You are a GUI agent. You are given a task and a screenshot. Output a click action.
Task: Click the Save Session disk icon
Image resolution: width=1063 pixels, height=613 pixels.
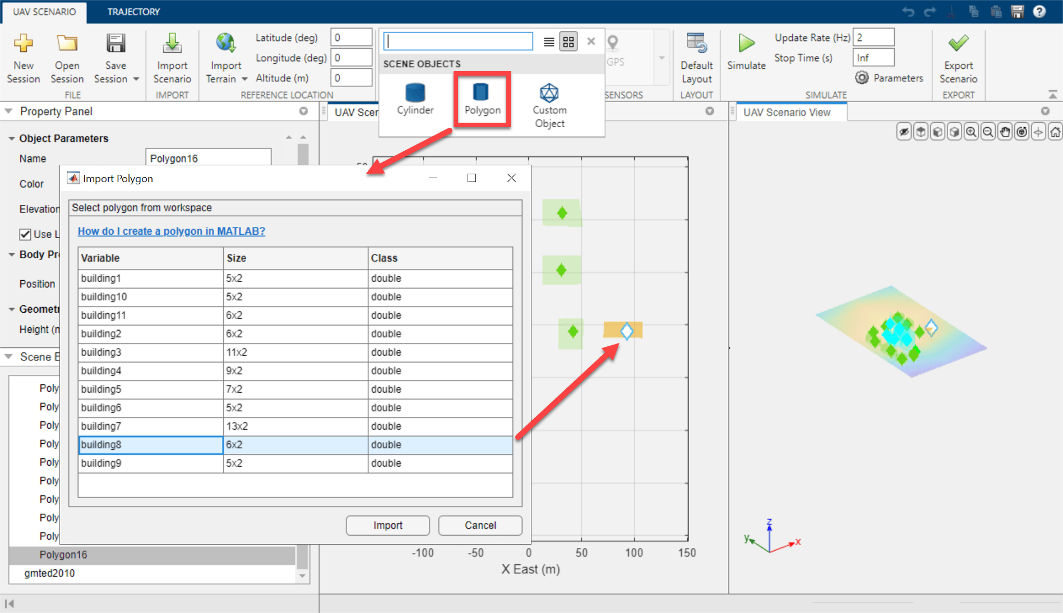pos(115,43)
